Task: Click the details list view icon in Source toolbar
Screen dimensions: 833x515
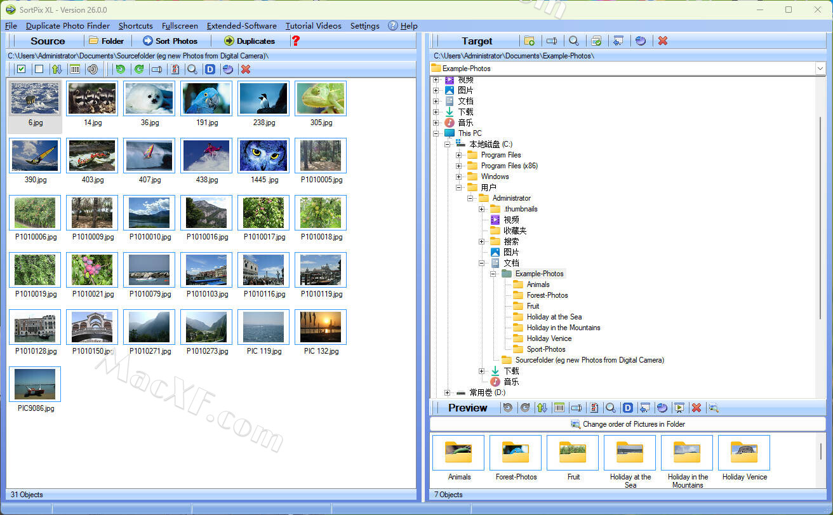Action: click(75, 69)
